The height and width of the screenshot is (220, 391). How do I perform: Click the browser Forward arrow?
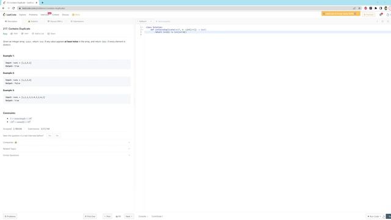[9, 8]
